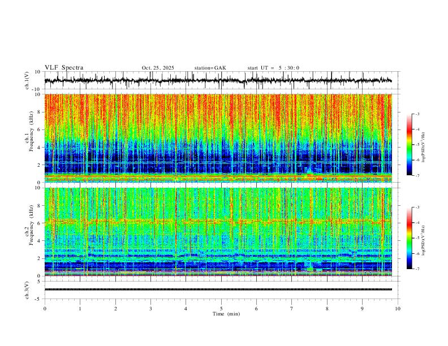Image resolution: width=448 pixels, height=346 pixels.
Task: Click the ch.3 black signal band
Action: coord(218,289)
